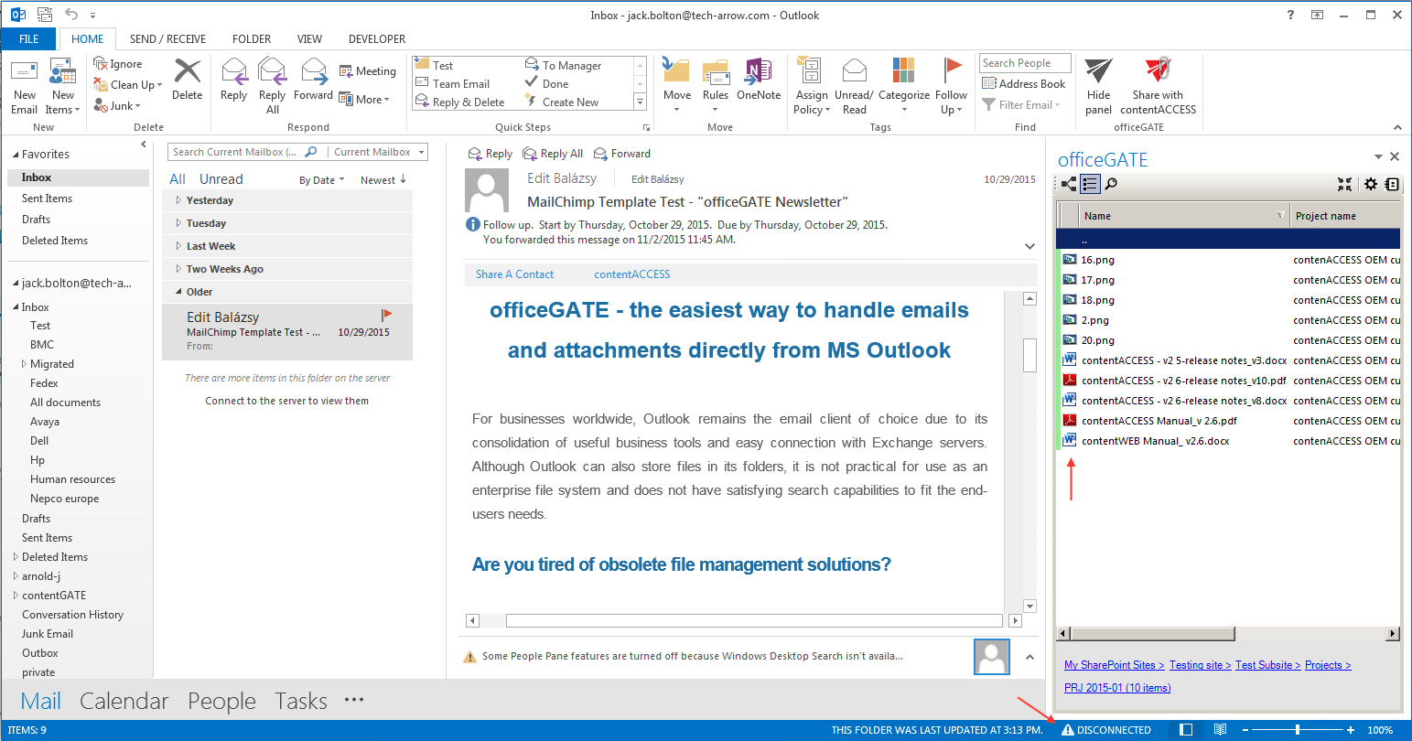Click the Assign Policy icon
The height and width of the screenshot is (741, 1412).
(809, 71)
